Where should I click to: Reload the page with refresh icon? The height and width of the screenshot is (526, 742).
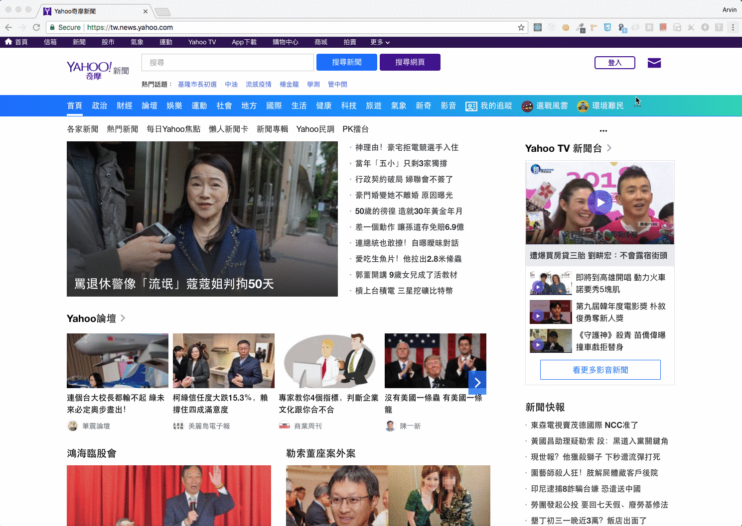point(36,27)
